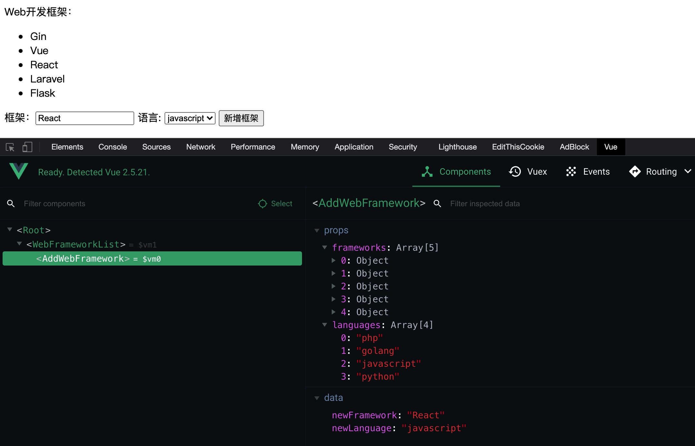The height and width of the screenshot is (446, 695).
Task: Expand frameworks item 3 Object
Action: 334,299
